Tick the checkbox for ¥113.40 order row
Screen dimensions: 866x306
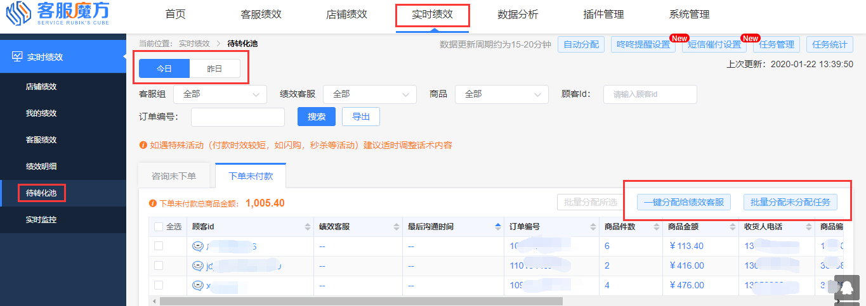coord(159,246)
